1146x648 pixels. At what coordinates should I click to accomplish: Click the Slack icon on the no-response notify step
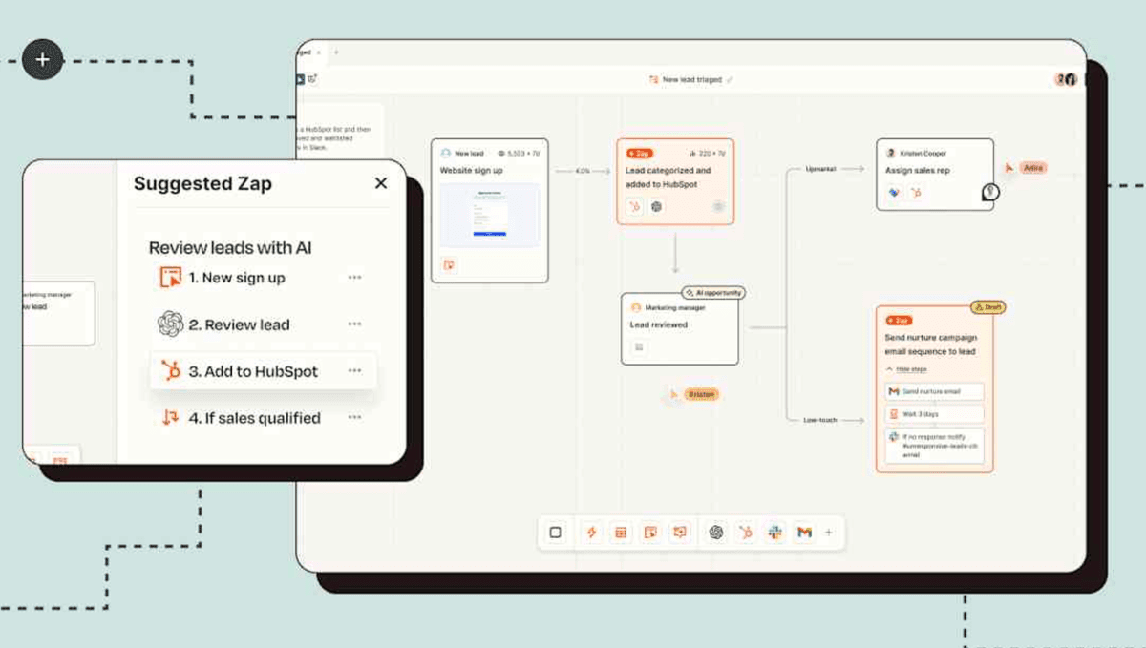(895, 436)
